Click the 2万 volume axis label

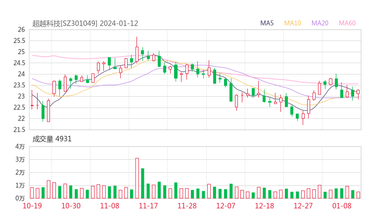20,173
